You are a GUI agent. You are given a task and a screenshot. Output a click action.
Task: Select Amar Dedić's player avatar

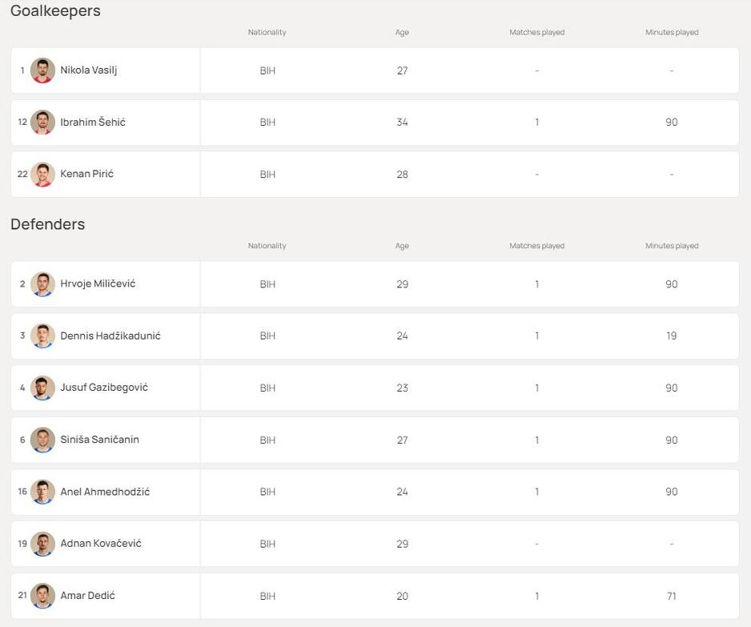(42, 596)
